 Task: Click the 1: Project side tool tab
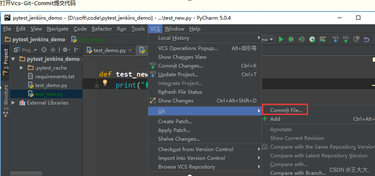(5, 62)
